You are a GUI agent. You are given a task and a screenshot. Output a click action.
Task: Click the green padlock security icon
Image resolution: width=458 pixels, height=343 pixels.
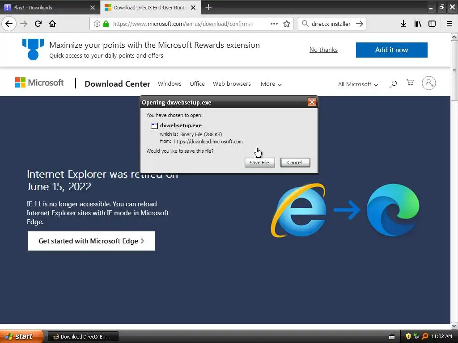point(106,24)
